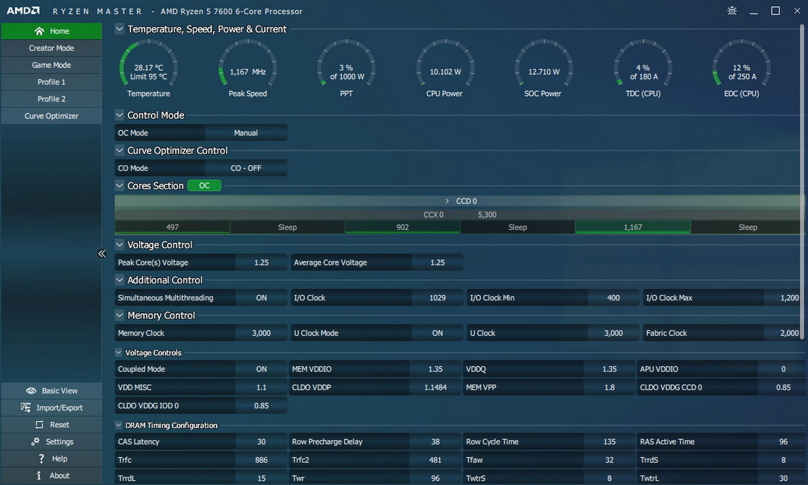Image resolution: width=808 pixels, height=485 pixels.
Task: Click Trfc value 886
Action: (x=261, y=460)
